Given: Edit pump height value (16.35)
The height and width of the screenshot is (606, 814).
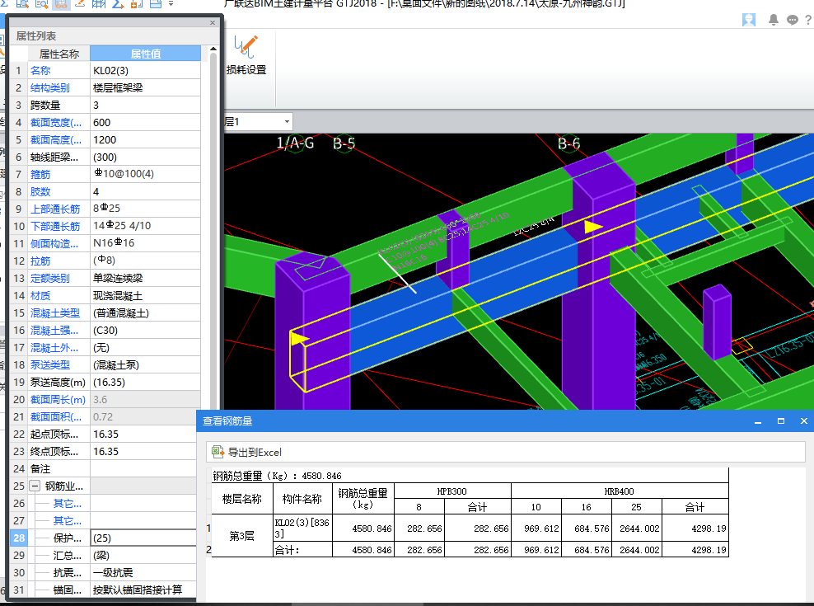Looking at the screenshot, I should 145,382.
